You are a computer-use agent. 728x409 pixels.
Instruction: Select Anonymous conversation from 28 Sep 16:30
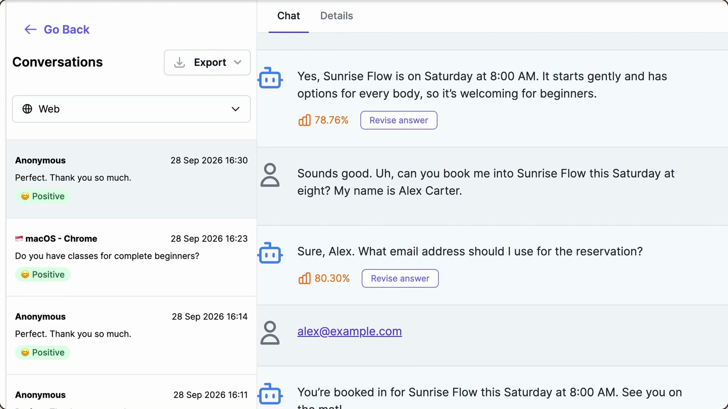click(x=131, y=179)
